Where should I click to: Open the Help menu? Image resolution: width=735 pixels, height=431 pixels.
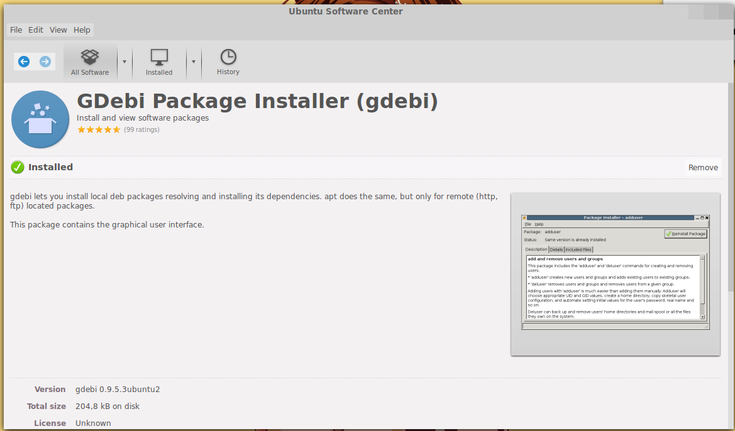(82, 30)
